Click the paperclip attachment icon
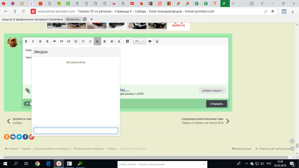This screenshot has width=299, height=168. tap(28, 91)
